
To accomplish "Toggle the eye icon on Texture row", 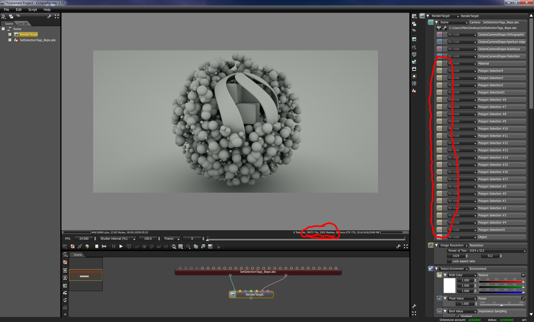I will [x=523, y=275].
